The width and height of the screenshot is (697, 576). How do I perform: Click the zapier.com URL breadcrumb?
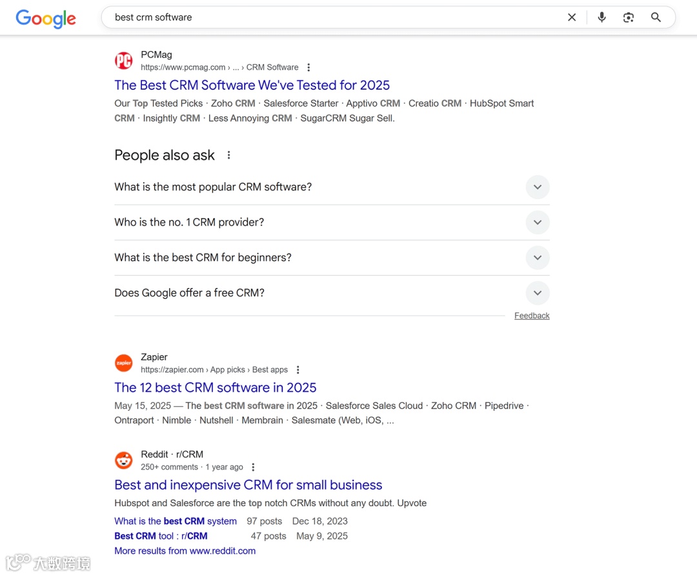tap(214, 369)
